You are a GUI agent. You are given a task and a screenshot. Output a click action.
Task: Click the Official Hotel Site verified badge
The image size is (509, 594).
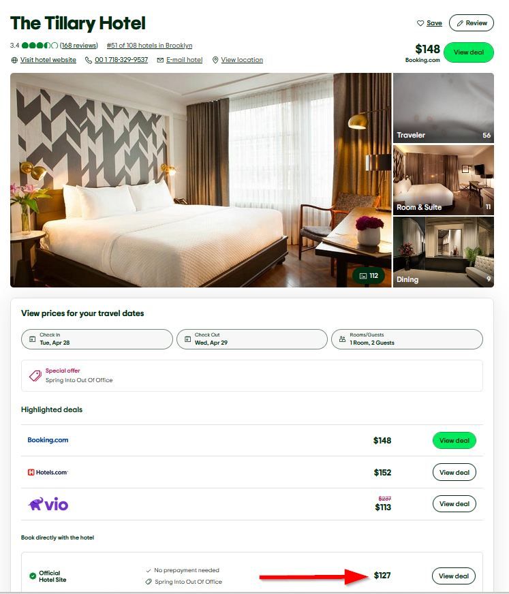point(33,576)
